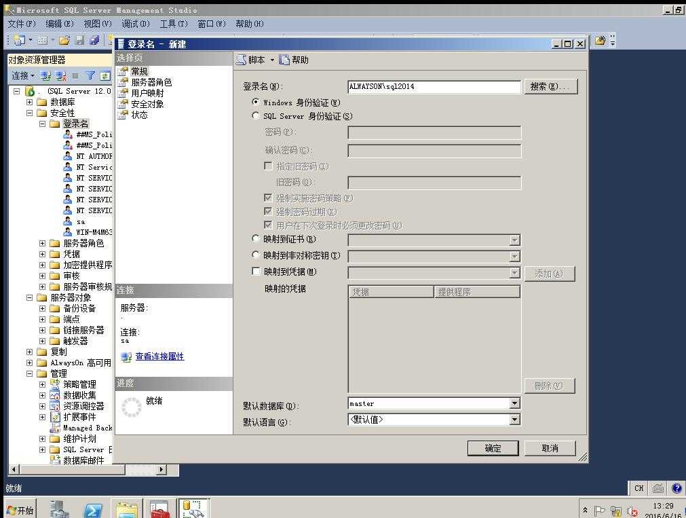Select SQL Server authentication radio button
686x518 pixels.
click(256, 115)
